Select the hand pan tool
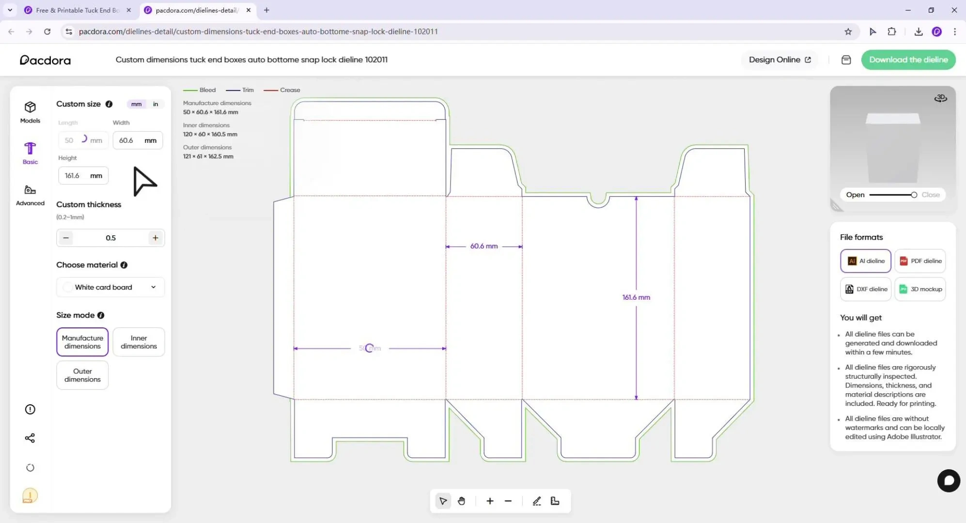966x523 pixels. coord(461,501)
